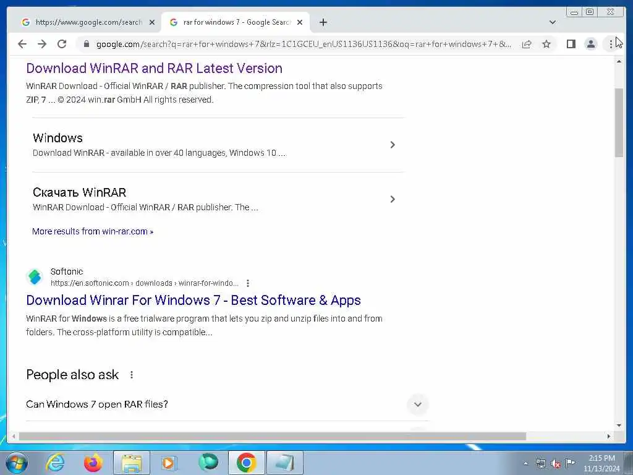This screenshot has height=475, width=633.
Task: Open the Softonic result options menu
Action: pyautogui.click(x=248, y=283)
